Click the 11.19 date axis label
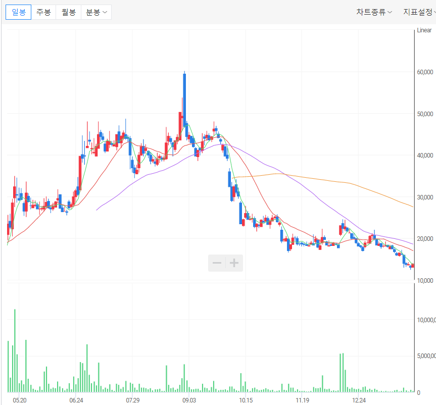436x405 pixels. click(x=302, y=400)
